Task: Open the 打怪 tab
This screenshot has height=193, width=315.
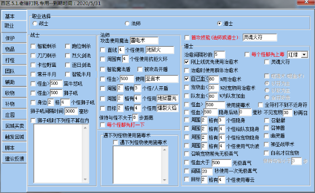Action: [14, 60]
